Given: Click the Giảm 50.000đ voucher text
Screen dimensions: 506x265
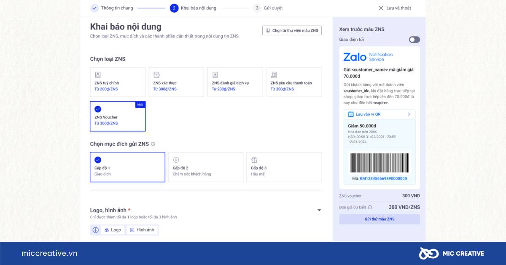Looking at the screenshot, I should (x=362, y=126).
